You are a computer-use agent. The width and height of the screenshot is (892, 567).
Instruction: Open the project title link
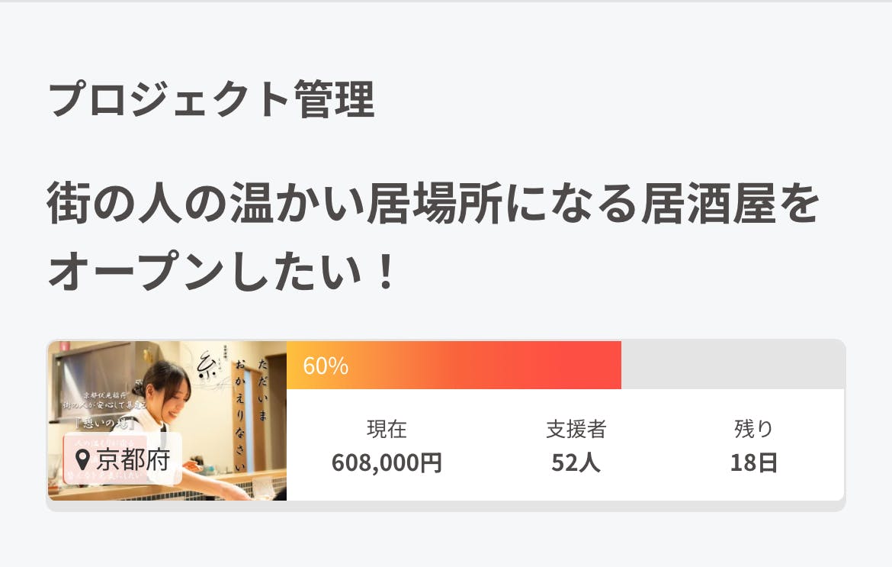point(432,205)
